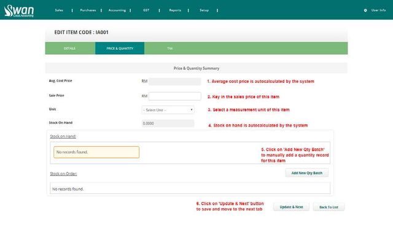Screen dimensions: 393x232
Task: Open the Accounting menu
Action: [x=117, y=10]
